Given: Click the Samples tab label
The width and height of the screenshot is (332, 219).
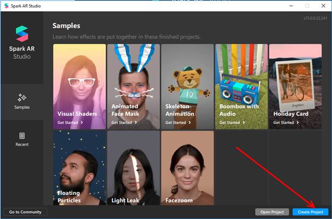Looking at the screenshot, I should tap(22, 107).
